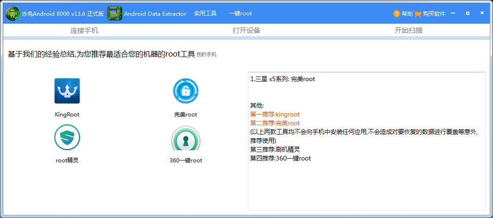Image resolution: width=493 pixels, height=218 pixels.
Task: Click the Android Data Extractor circuit icon
Action: click(115, 13)
